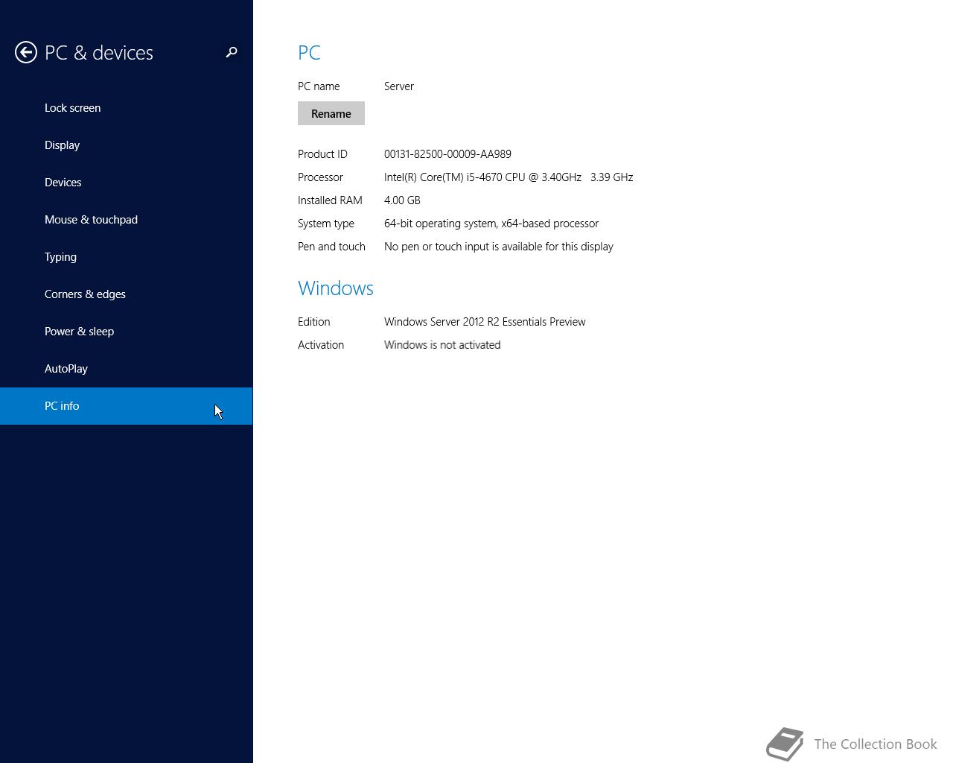The image size is (953, 763).
Task: Open Corners & edges settings
Action: point(127,294)
